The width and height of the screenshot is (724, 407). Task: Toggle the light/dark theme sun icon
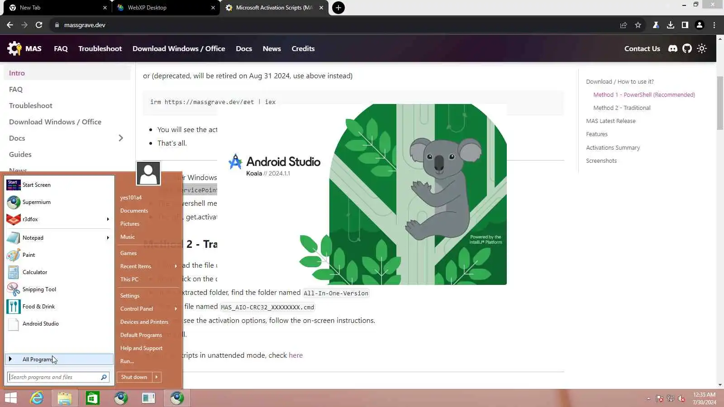point(702,48)
